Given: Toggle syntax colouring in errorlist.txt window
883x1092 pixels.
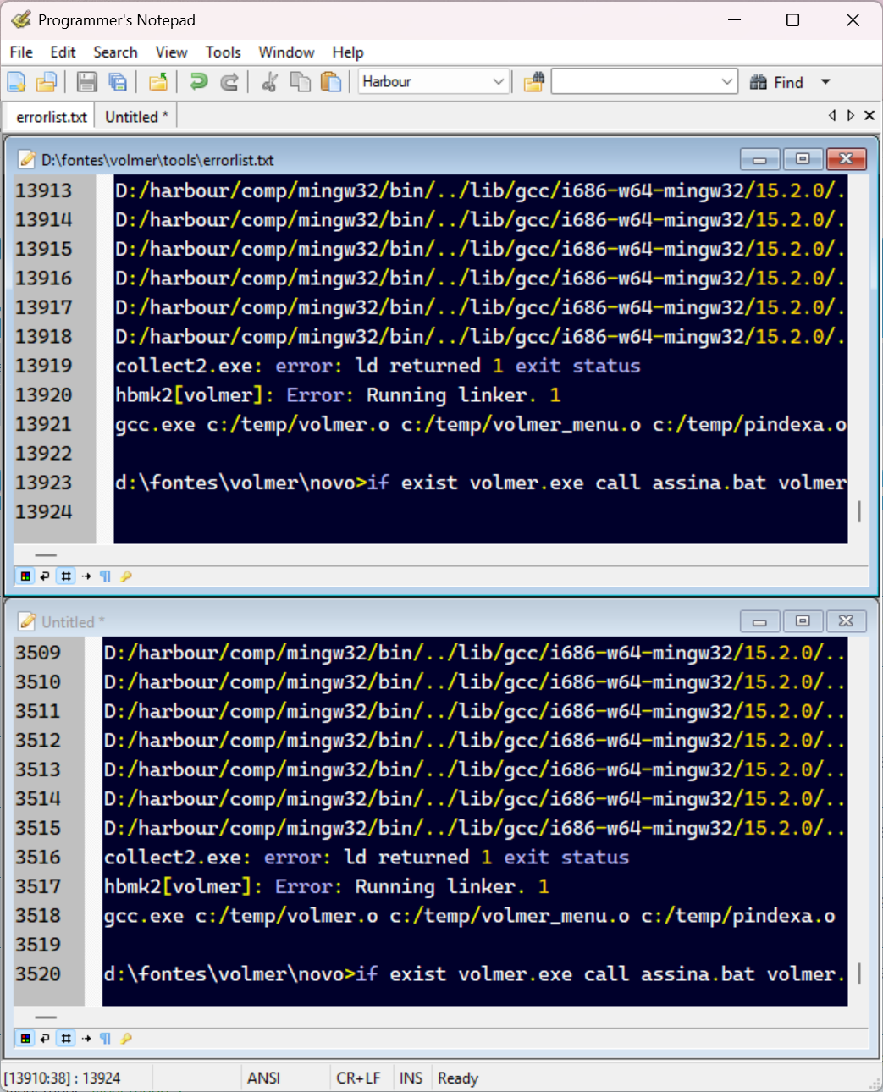Looking at the screenshot, I should pos(25,576).
